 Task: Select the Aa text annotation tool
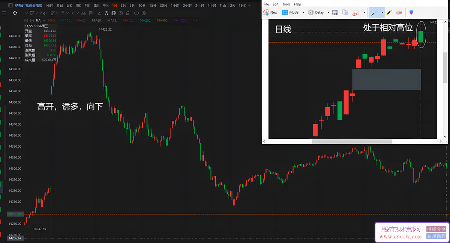pyautogui.click(x=83, y=13)
